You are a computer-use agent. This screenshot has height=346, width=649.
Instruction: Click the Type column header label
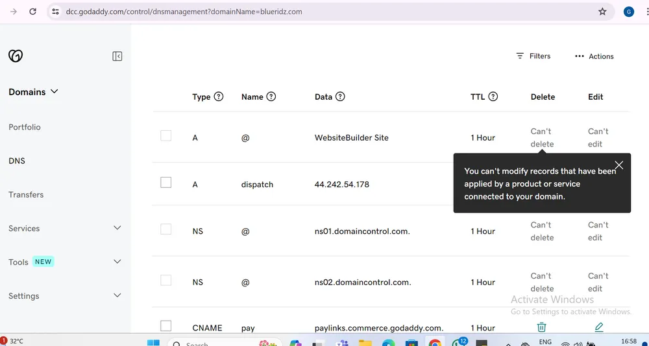click(202, 97)
